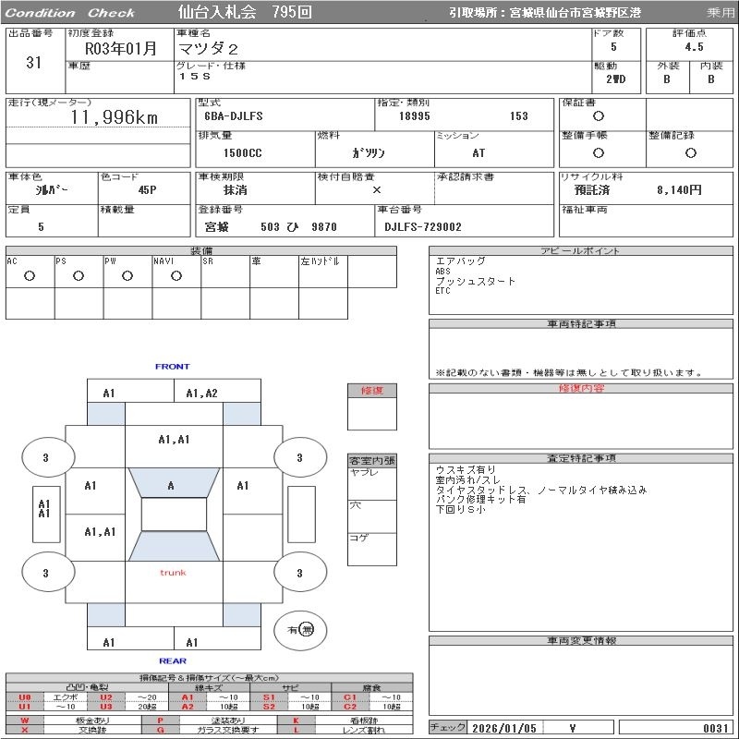Screen dimensions: 739x739
Task: Click the hood panel marked A1,A1
Action: coord(174,440)
